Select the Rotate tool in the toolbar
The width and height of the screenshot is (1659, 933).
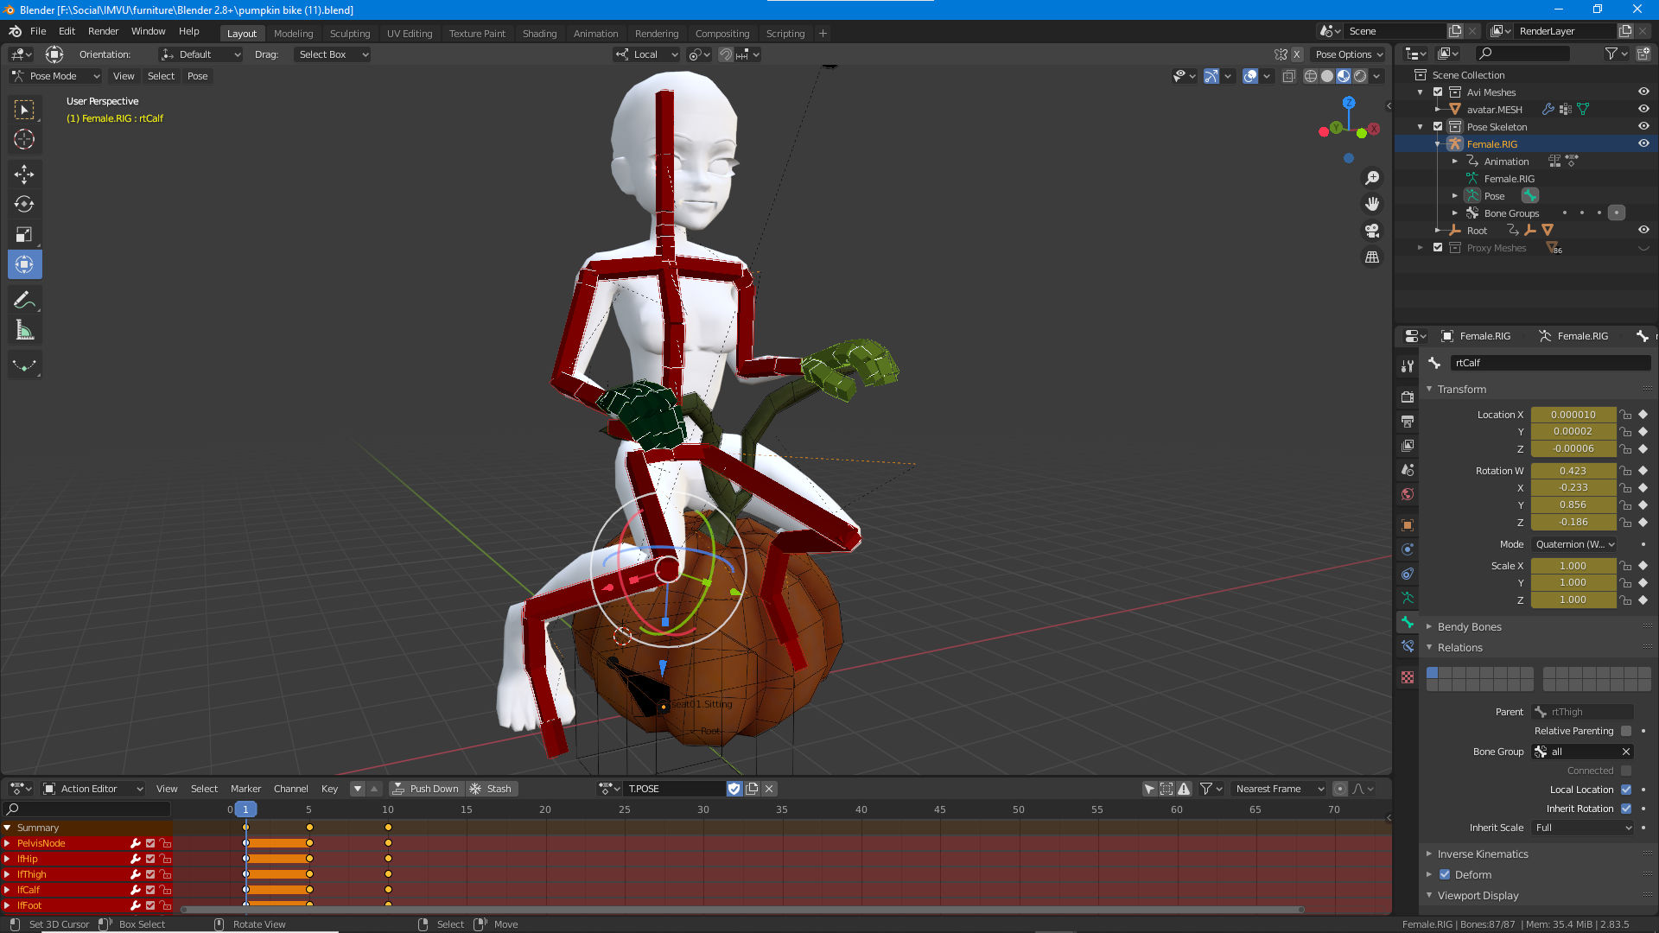coord(25,205)
